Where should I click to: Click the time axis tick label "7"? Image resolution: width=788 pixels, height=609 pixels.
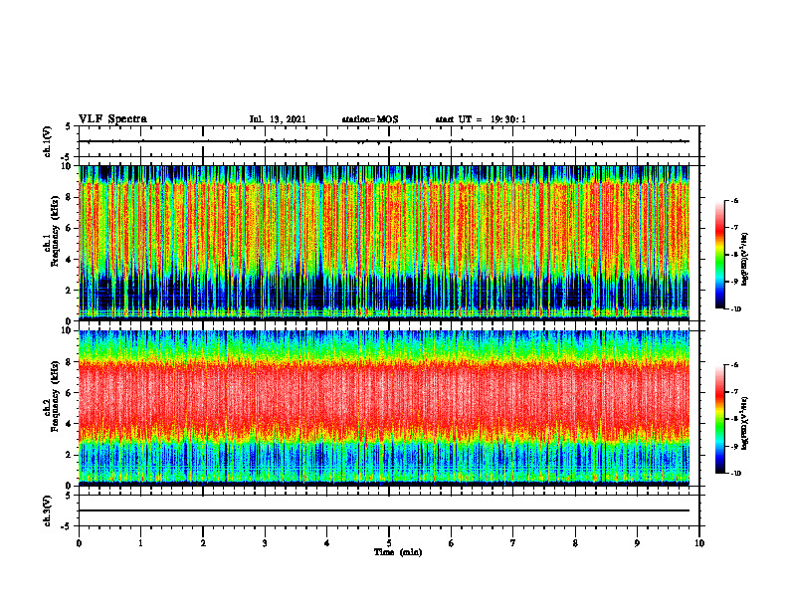point(513,543)
